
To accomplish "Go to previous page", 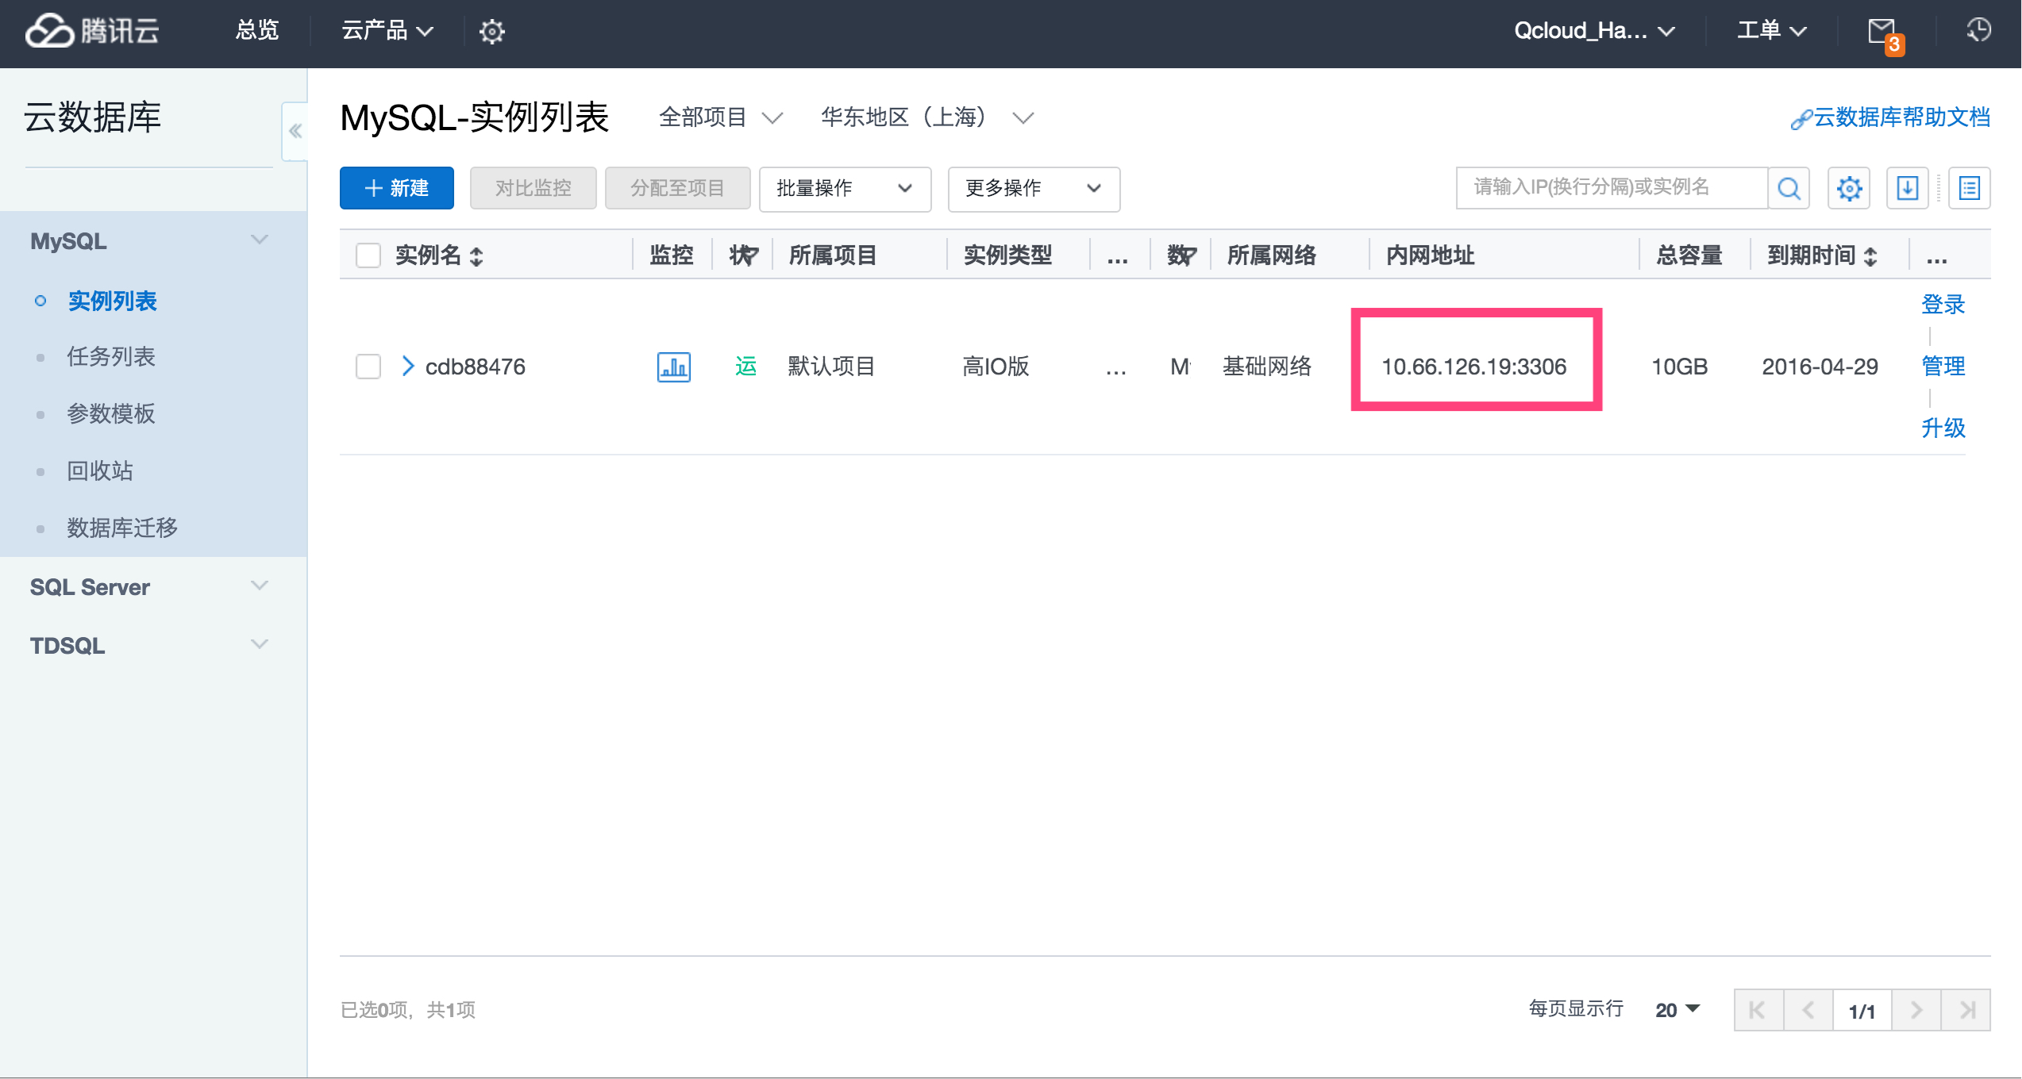I will (x=1808, y=1010).
